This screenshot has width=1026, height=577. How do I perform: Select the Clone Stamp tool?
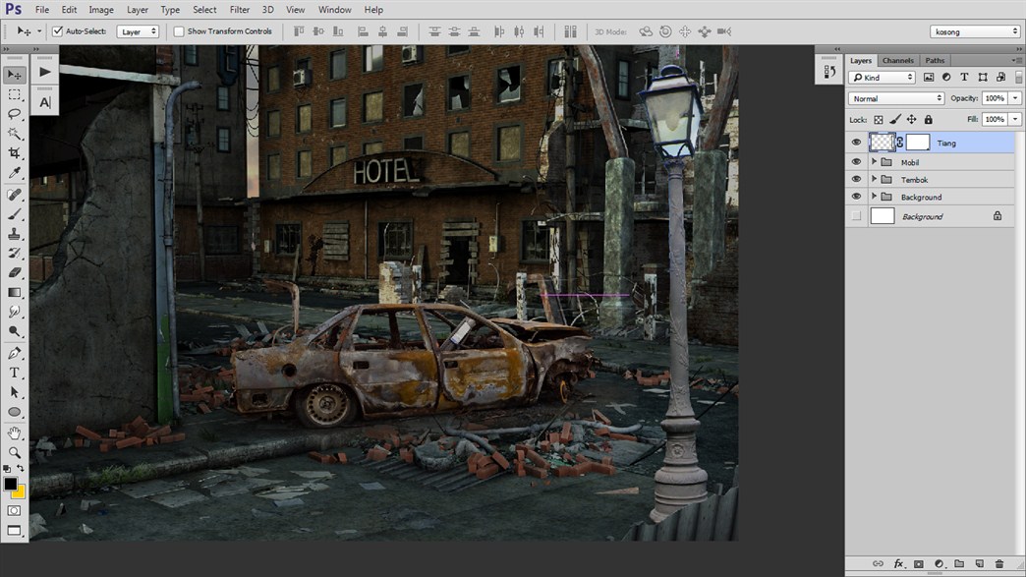(x=15, y=234)
